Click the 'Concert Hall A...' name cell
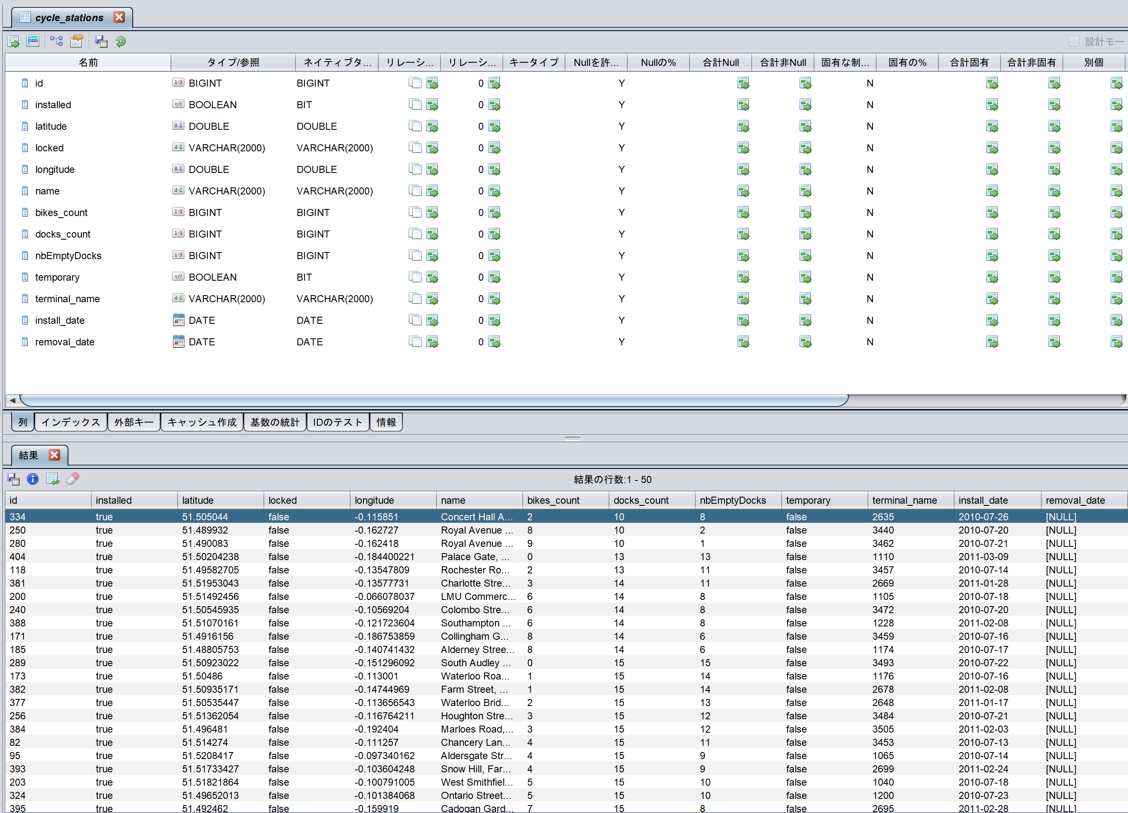Screen dimensions: 1128x813 click(480, 517)
